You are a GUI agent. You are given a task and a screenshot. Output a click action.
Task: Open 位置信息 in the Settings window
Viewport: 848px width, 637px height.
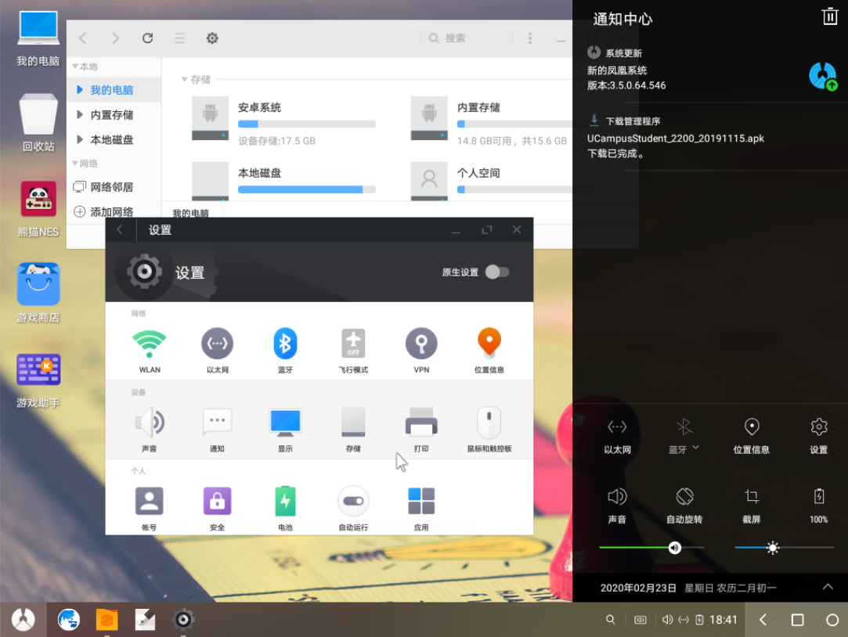coord(489,351)
